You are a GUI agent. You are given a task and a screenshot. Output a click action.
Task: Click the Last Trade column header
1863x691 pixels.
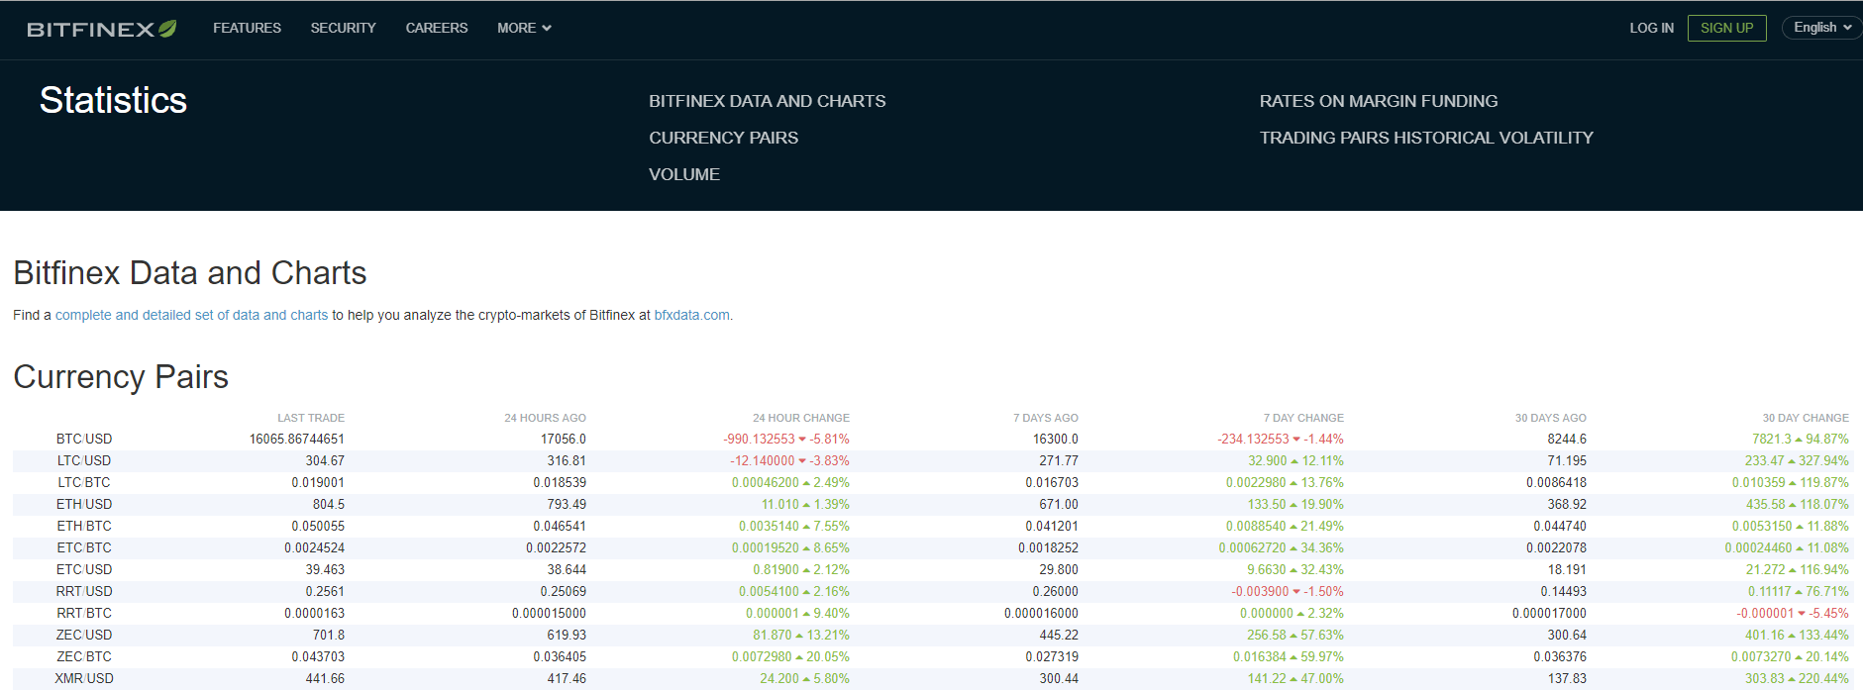point(311,418)
